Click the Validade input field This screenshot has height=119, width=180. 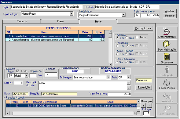click(x=51, y=74)
